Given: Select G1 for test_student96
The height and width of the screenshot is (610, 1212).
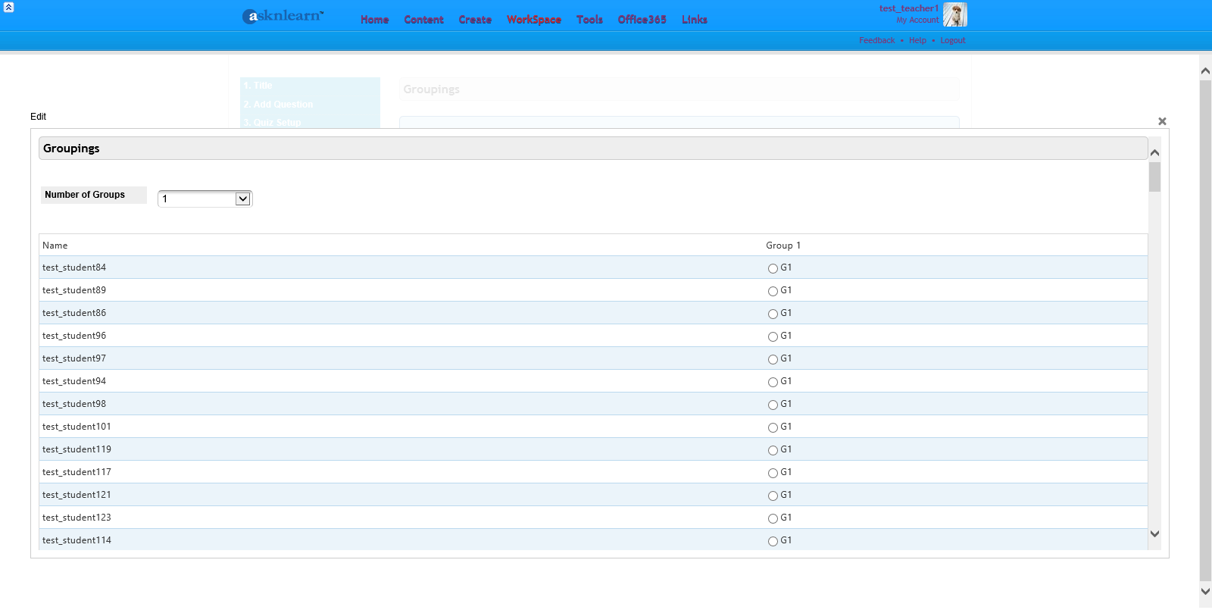Looking at the screenshot, I should coord(773,336).
